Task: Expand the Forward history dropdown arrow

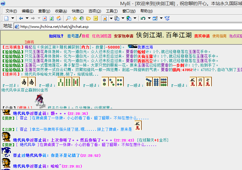Action: (39, 18)
